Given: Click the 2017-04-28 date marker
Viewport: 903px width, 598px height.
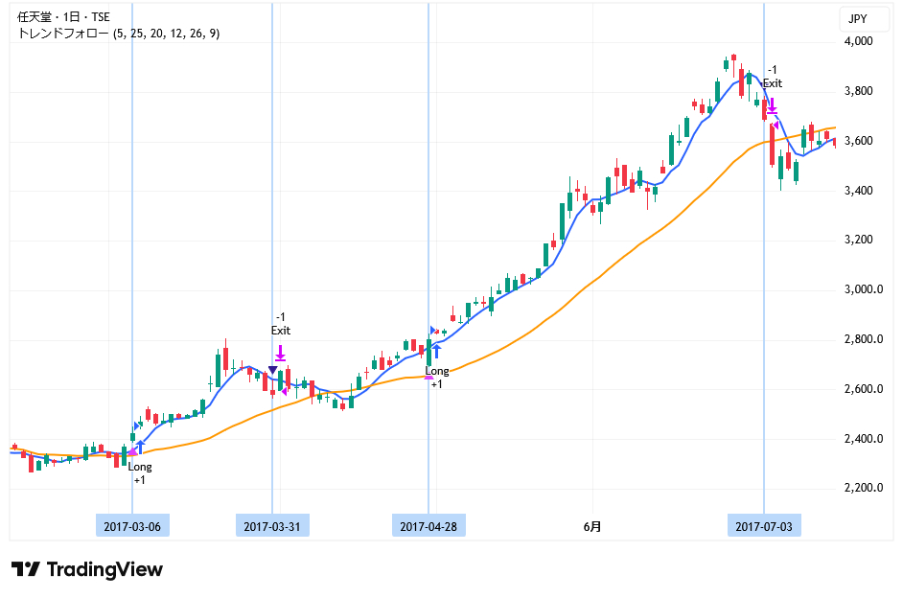Looking at the screenshot, I should click(x=428, y=526).
